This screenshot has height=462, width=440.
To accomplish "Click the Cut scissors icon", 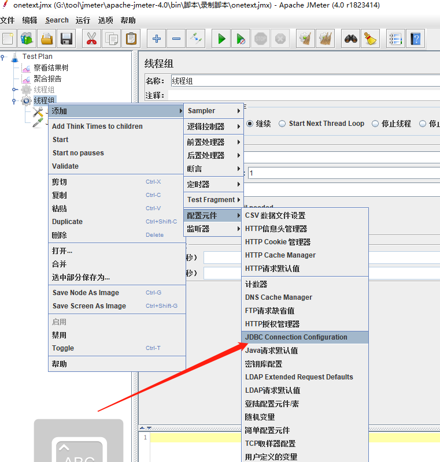I will (91, 39).
